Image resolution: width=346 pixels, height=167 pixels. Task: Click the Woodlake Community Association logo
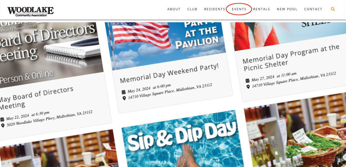click(x=31, y=12)
